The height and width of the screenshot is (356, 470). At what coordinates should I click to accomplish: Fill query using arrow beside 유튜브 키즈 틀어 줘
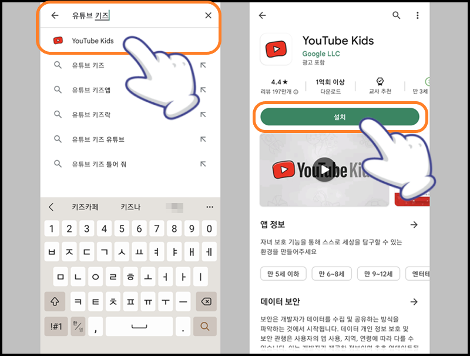pos(203,164)
